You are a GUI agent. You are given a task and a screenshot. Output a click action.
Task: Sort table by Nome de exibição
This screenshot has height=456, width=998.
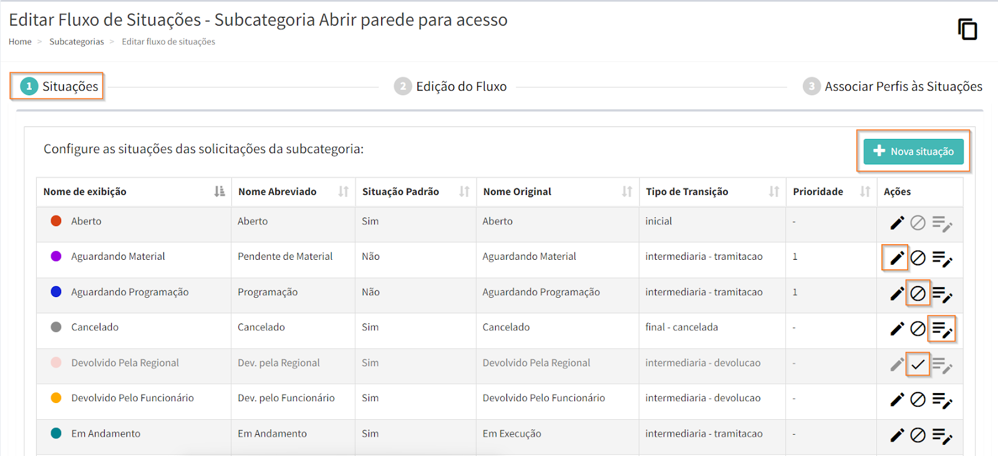[x=219, y=192]
